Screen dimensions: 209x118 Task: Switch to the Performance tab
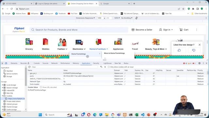pyautogui.click(x=65, y=63)
